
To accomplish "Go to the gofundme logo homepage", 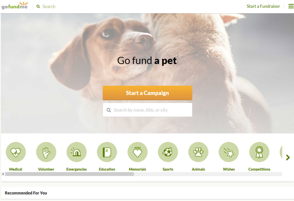I will tap(15, 6).
